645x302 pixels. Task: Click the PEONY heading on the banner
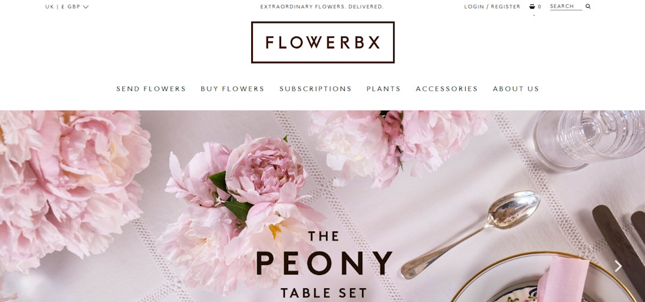tap(324, 263)
